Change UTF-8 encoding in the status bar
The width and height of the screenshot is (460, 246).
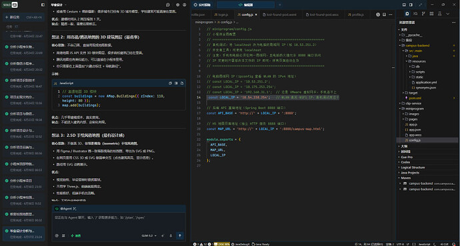[x=400, y=244]
